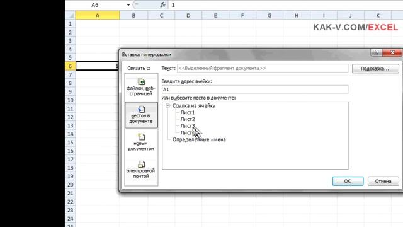The image size is (403, 227).
Task: Select row 10 header
Action: coord(71,100)
